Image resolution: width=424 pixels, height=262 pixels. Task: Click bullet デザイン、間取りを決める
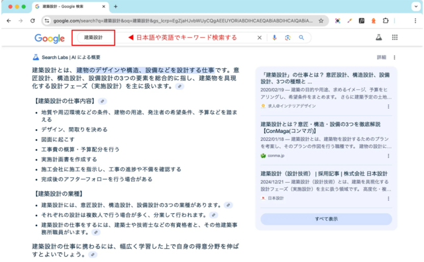[x=74, y=130]
